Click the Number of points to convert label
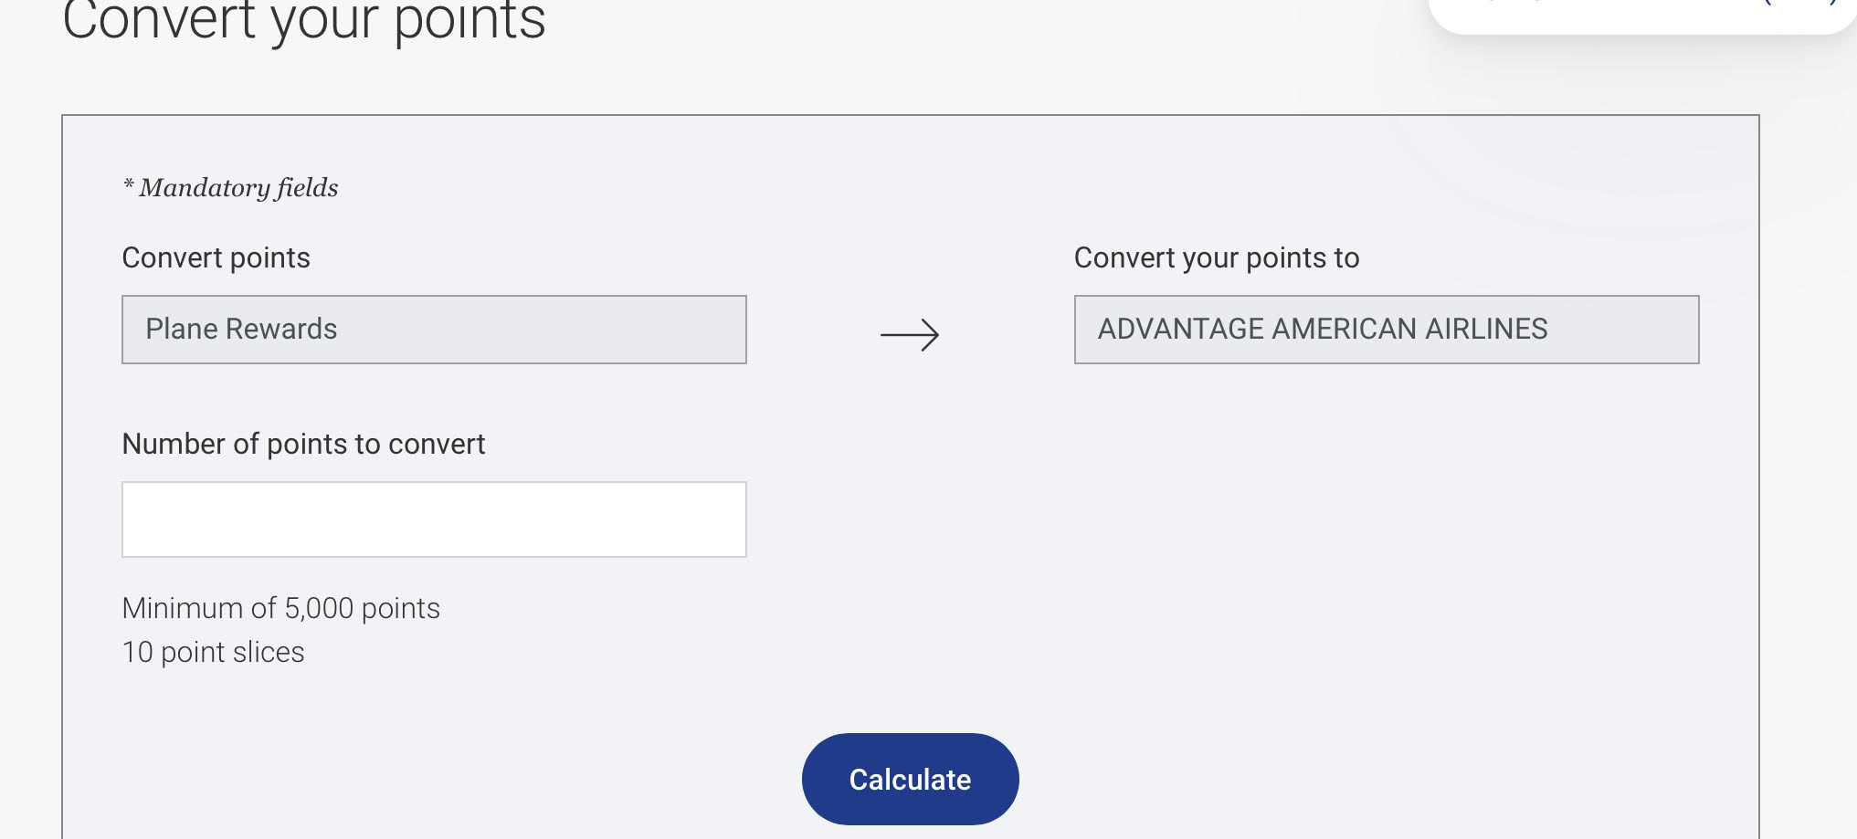1857x839 pixels. tap(305, 444)
